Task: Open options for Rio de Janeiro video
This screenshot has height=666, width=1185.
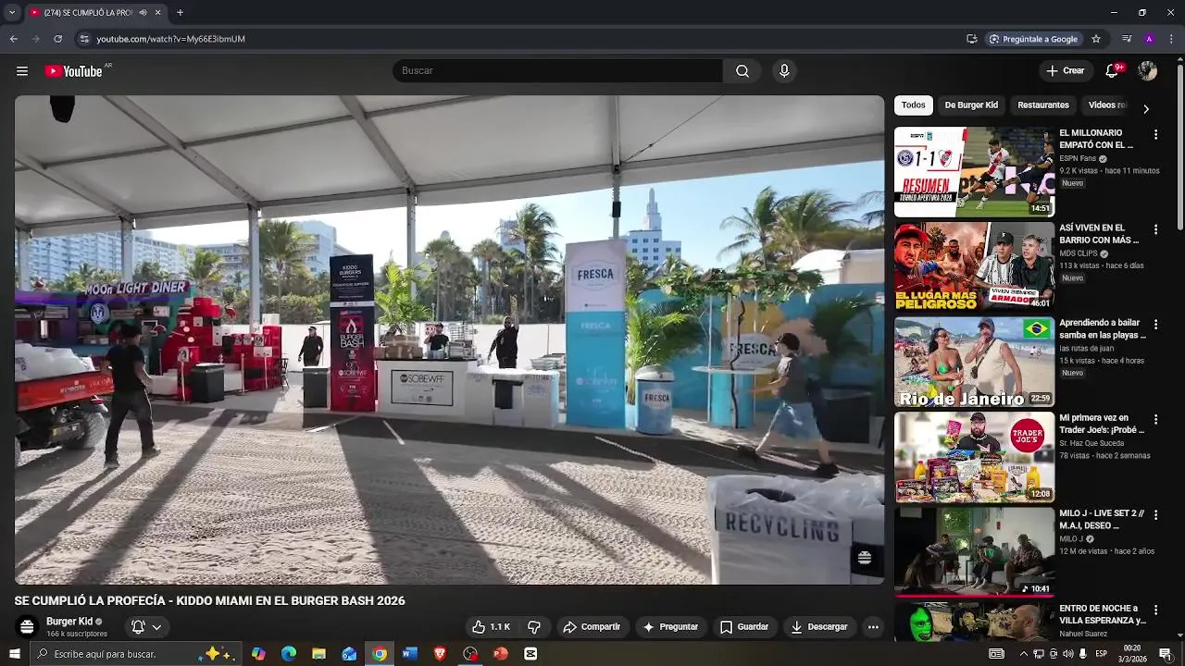Action: click(1155, 325)
